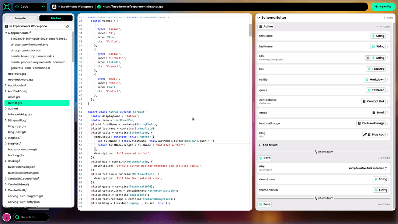Image resolution: width=398 pixels, height=224 pixels.
Task: Select the File Tree tab
Action: point(56,18)
